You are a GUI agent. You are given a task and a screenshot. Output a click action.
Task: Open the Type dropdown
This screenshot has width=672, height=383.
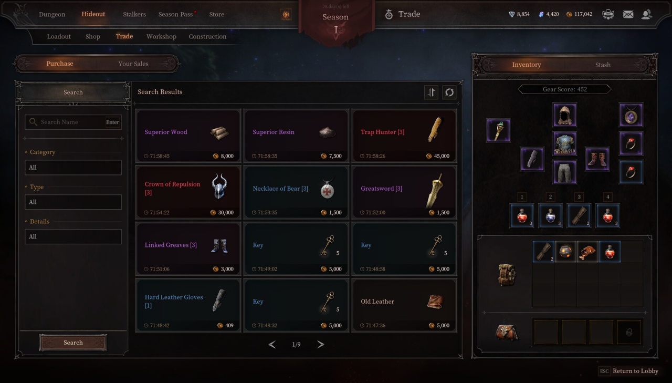(73, 202)
